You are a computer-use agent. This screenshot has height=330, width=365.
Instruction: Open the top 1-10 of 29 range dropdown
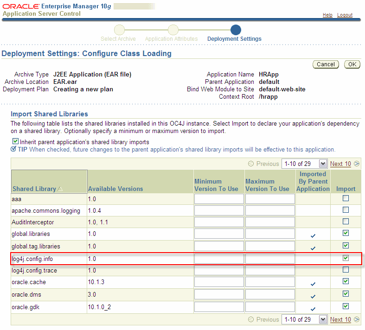click(x=304, y=164)
